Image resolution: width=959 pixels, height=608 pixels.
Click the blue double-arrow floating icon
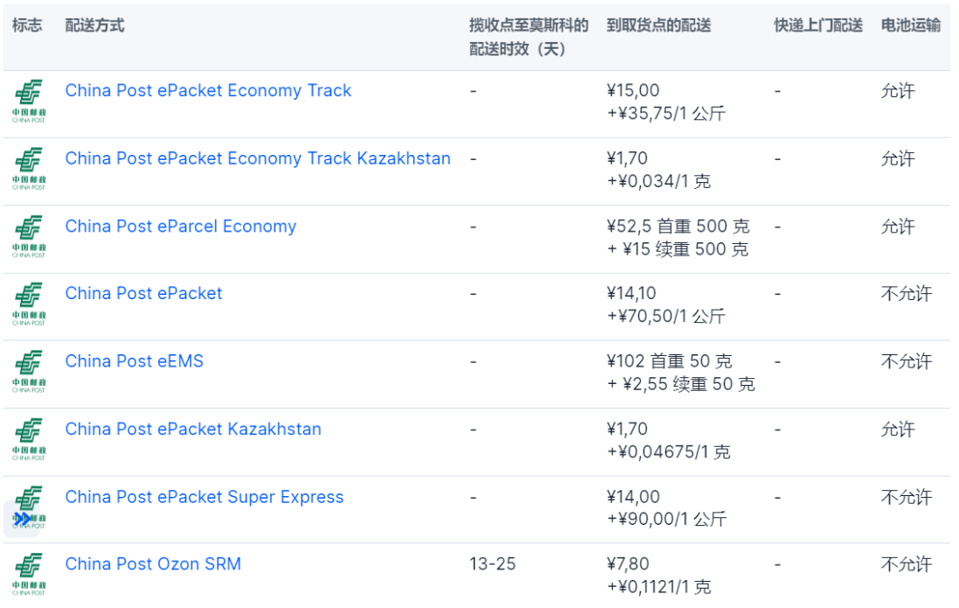[21, 518]
